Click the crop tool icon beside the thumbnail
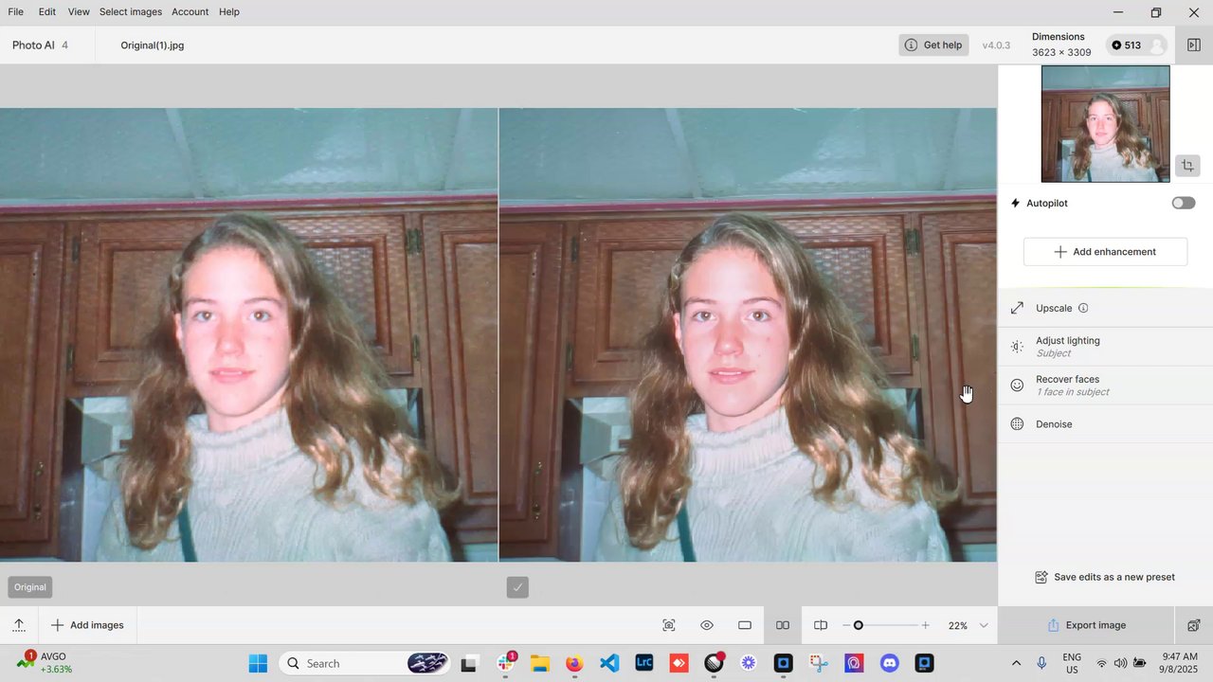 click(x=1187, y=166)
